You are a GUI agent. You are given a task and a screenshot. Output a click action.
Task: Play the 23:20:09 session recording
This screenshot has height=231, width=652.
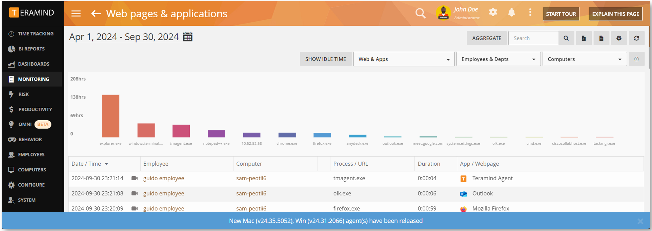coord(135,208)
